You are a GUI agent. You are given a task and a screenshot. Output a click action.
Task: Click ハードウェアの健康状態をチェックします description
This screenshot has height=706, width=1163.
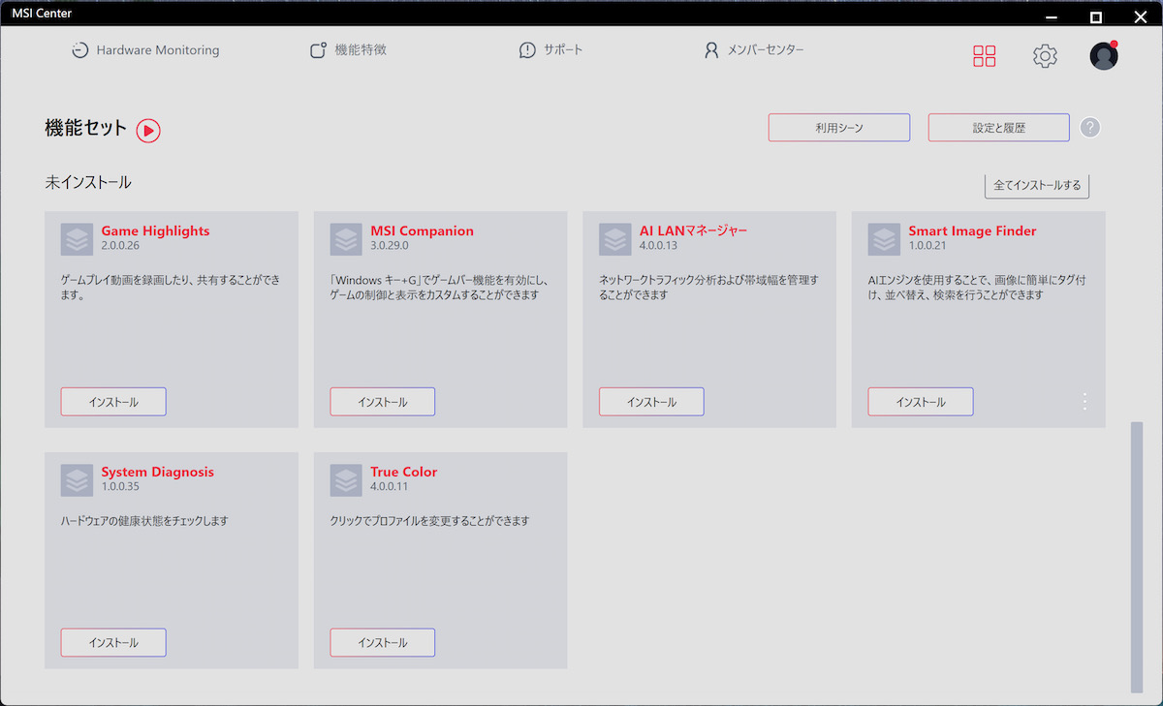click(x=144, y=521)
